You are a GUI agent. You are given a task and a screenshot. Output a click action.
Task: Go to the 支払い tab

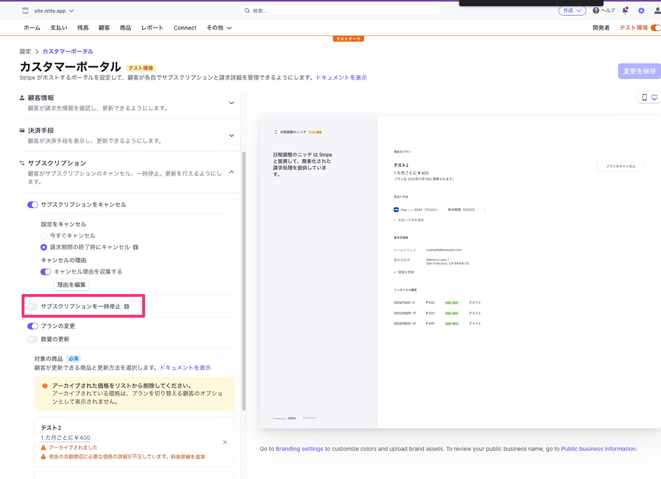pyautogui.click(x=59, y=28)
